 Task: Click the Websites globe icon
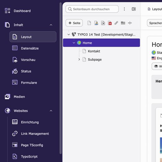(8, 111)
